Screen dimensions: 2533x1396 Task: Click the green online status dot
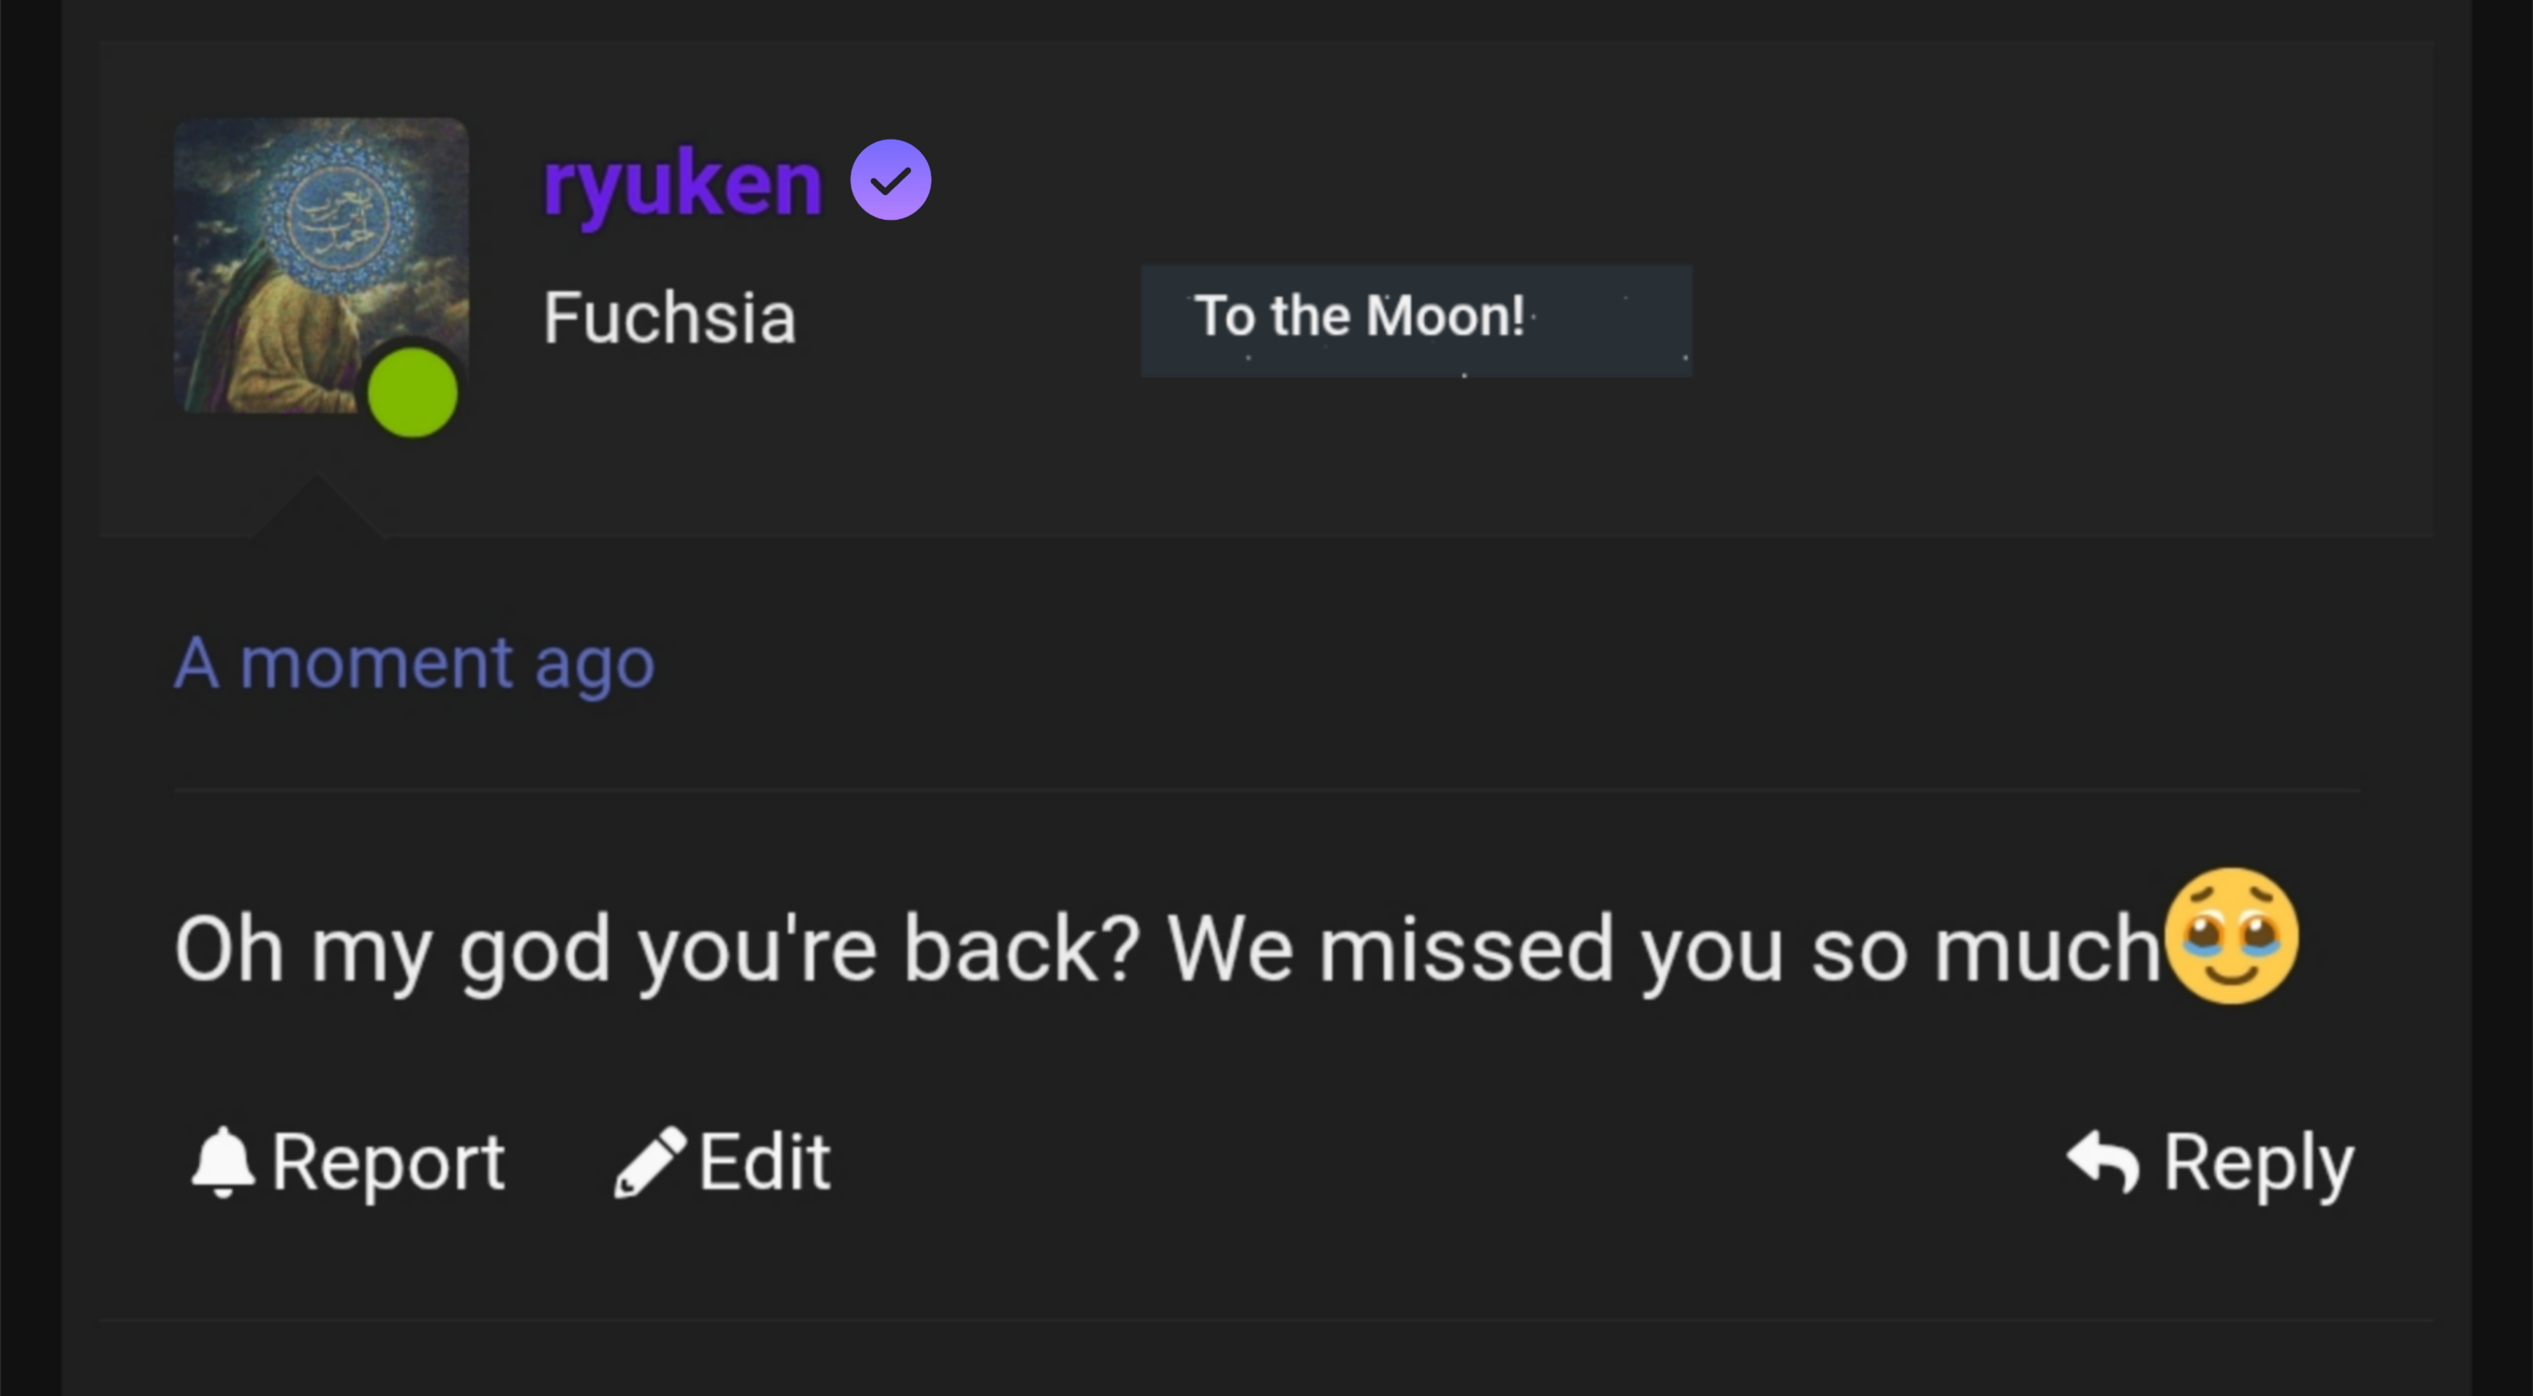(412, 392)
